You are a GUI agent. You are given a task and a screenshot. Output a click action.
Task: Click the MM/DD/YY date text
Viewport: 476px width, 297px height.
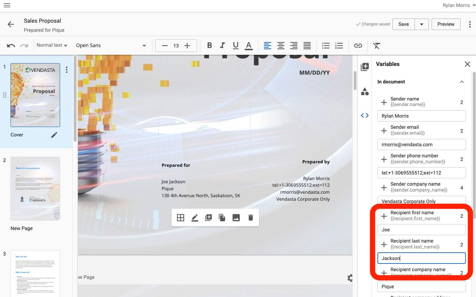(x=315, y=73)
